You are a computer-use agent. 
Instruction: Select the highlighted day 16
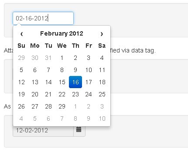[x=75, y=82]
